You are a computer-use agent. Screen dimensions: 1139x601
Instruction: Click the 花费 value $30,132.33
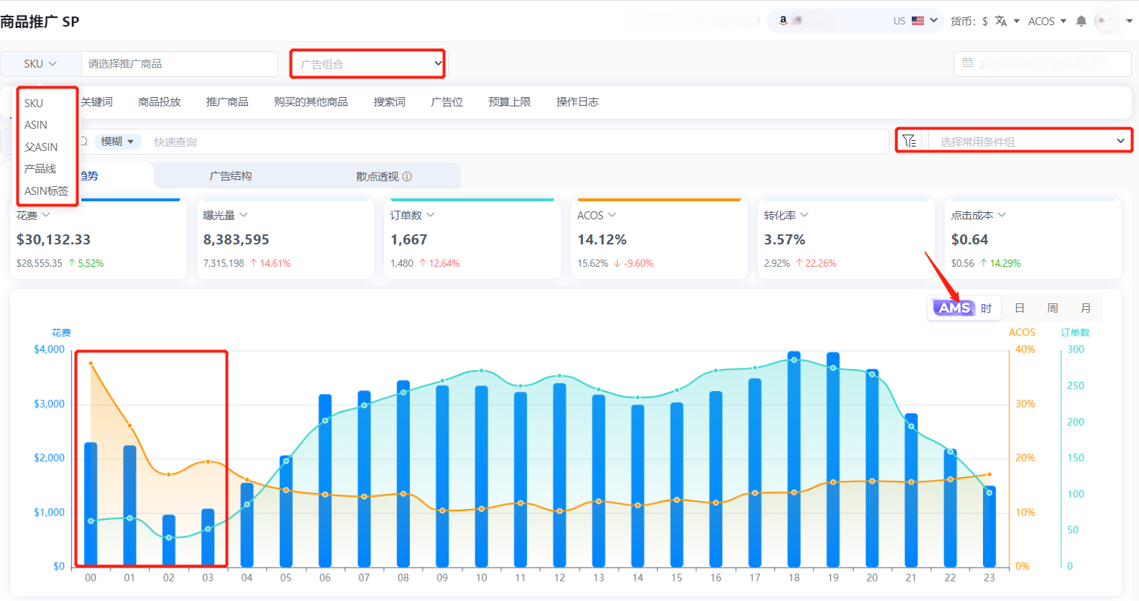coord(54,239)
